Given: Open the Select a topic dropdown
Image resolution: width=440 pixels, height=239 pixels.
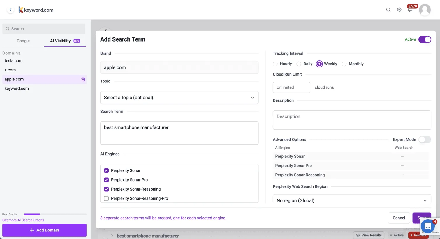Looking at the screenshot, I should pos(179,98).
